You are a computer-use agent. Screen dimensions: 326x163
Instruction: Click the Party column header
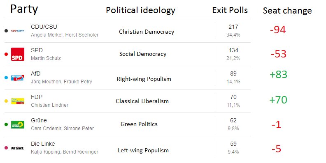24,9
